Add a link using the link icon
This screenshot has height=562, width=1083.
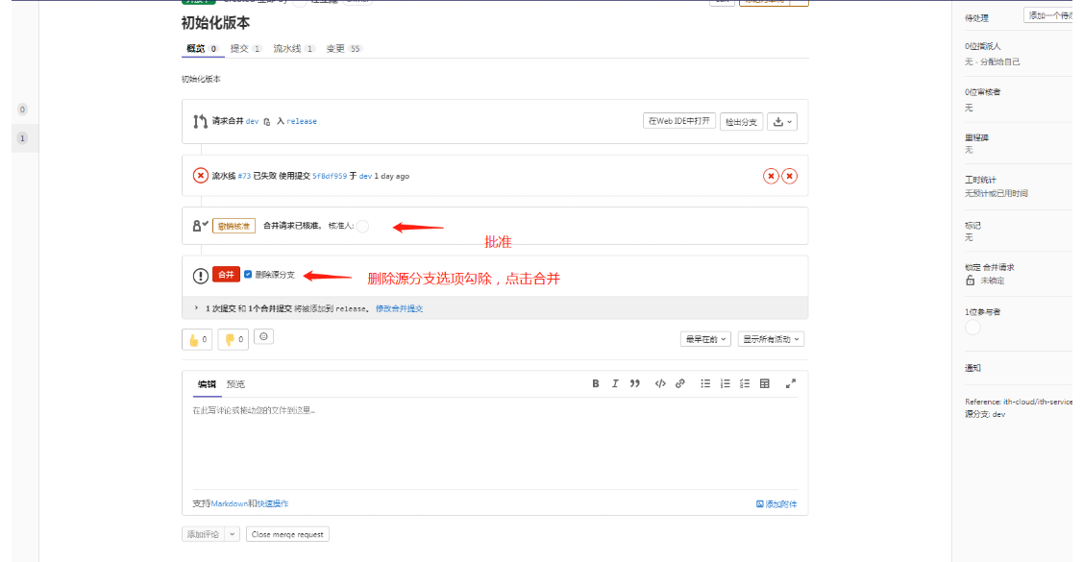679,383
